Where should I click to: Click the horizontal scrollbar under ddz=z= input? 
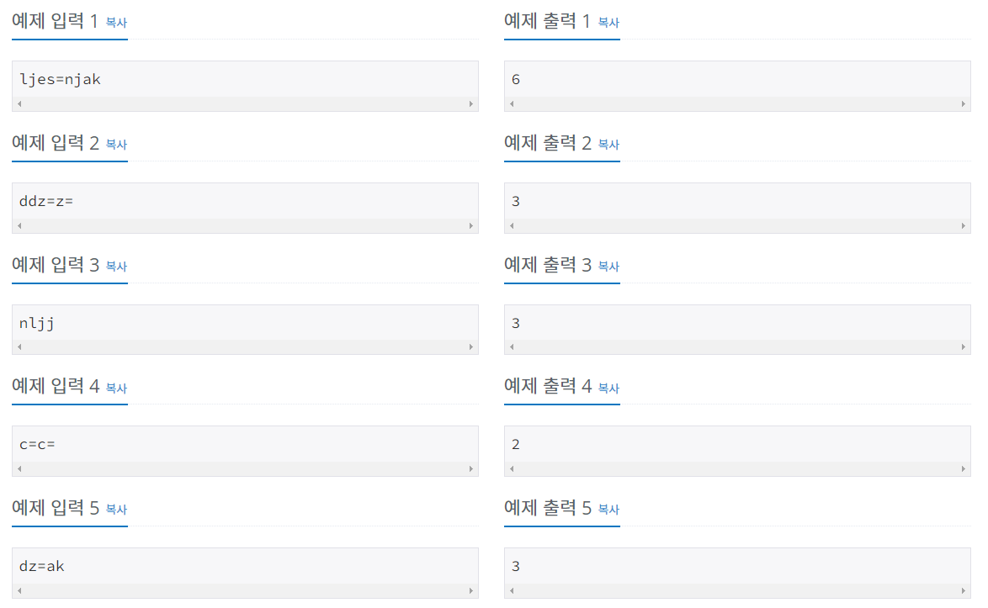pos(244,226)
